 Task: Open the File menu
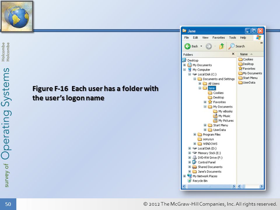tap(186, 38)
